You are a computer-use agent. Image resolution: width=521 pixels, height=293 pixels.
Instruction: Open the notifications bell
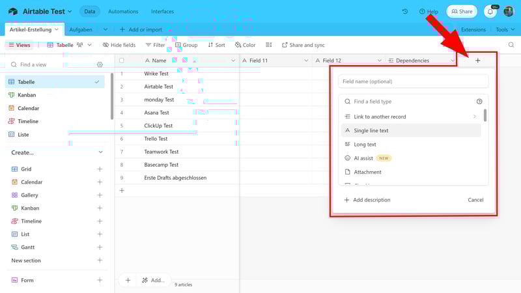pos(490,12)
